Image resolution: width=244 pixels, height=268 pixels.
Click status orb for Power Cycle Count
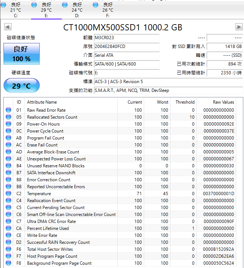[x=8, y=131]
